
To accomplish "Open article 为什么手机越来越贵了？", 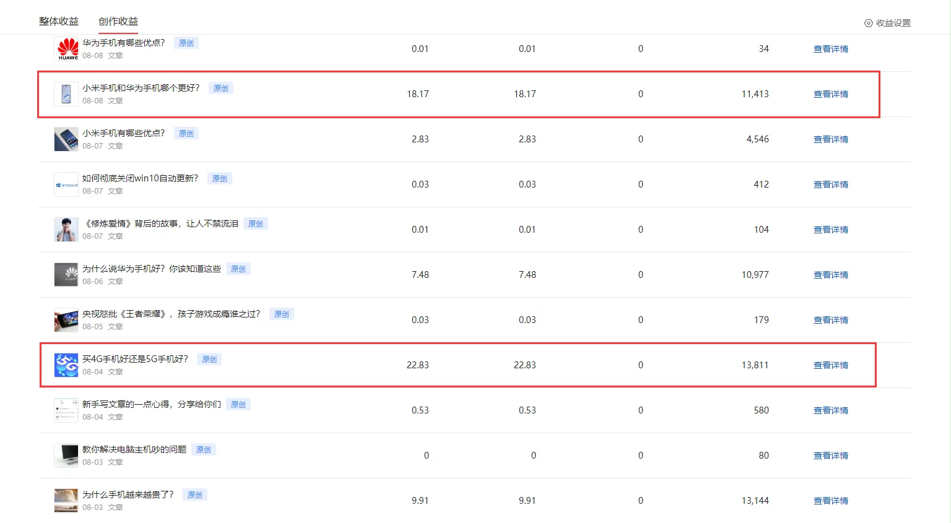I will click(128, 495).
